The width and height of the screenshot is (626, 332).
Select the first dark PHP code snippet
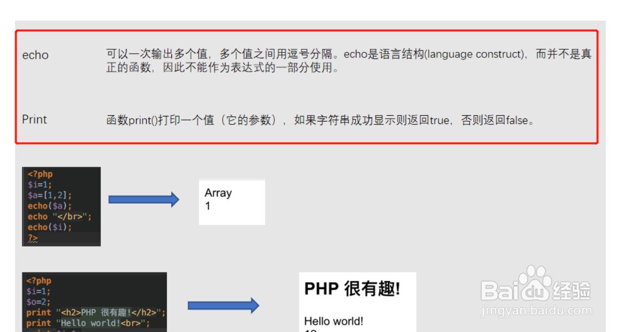pos(60,206)
